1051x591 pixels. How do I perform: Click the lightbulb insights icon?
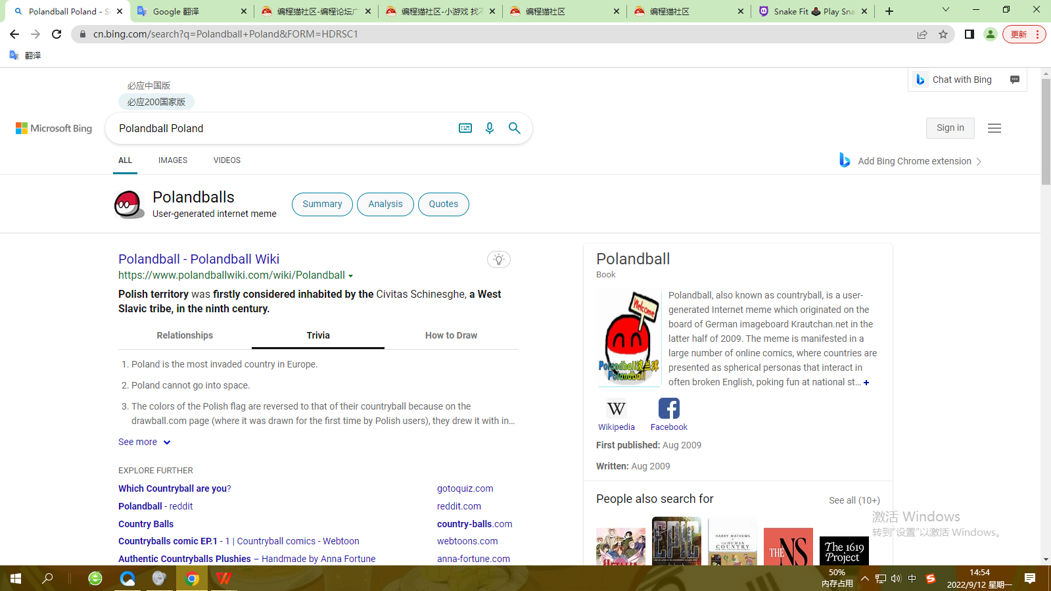click(499, 260)
